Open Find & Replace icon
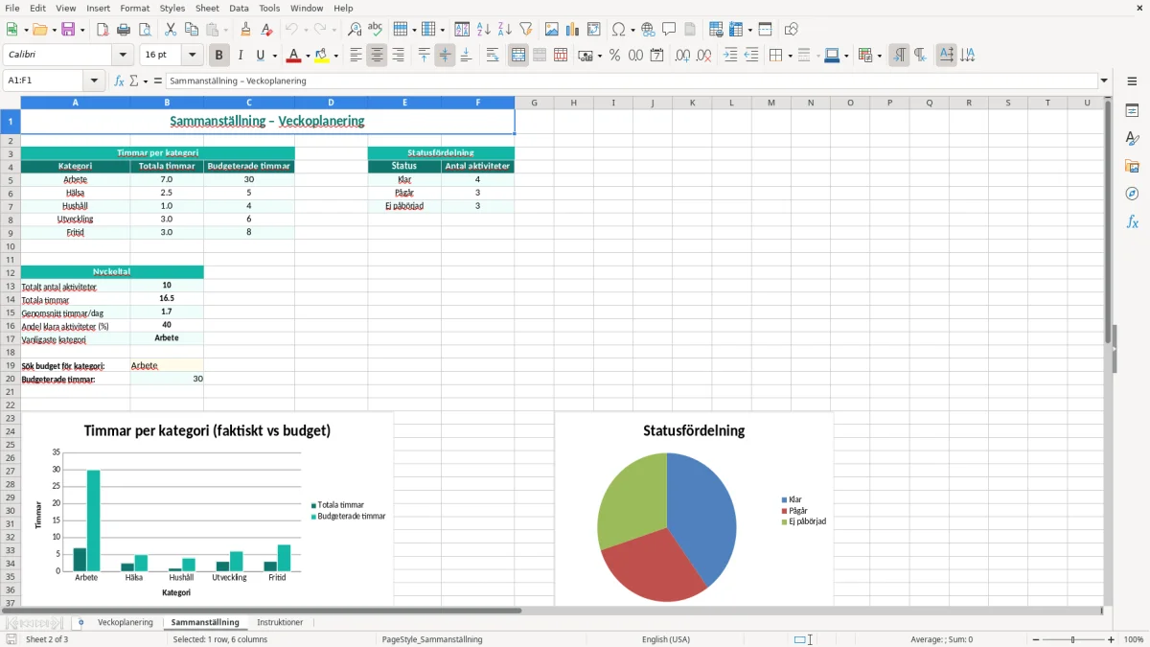The width and height of the screenshot is (1150, 647). pyautogui.click(x=355, y=30)
